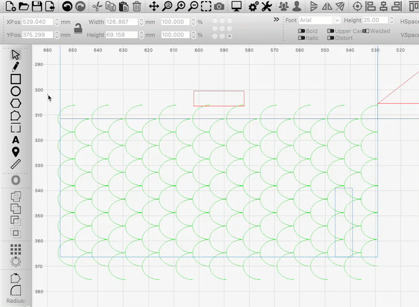Click the Undo arrow icon

tap(67, 7)
